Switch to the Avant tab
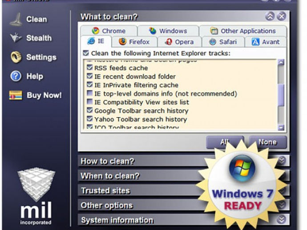 point(266,42)
